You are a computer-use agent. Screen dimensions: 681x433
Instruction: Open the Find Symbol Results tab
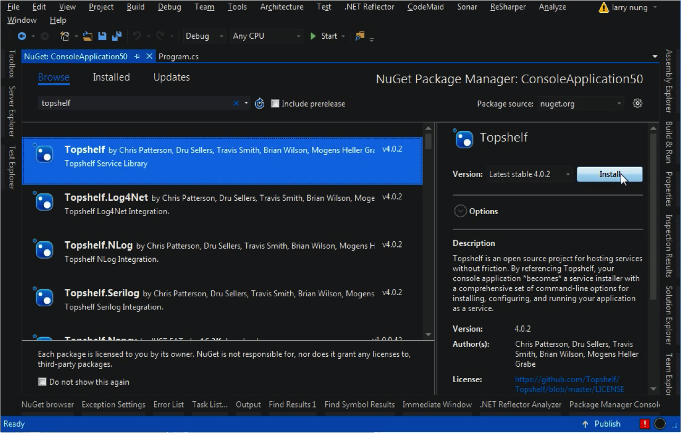[x=360, y=404]
